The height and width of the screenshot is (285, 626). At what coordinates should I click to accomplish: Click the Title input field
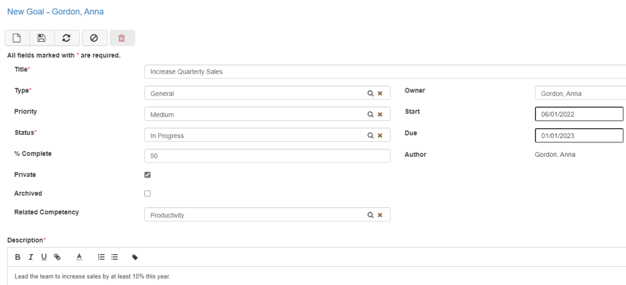tap(384, 72)
